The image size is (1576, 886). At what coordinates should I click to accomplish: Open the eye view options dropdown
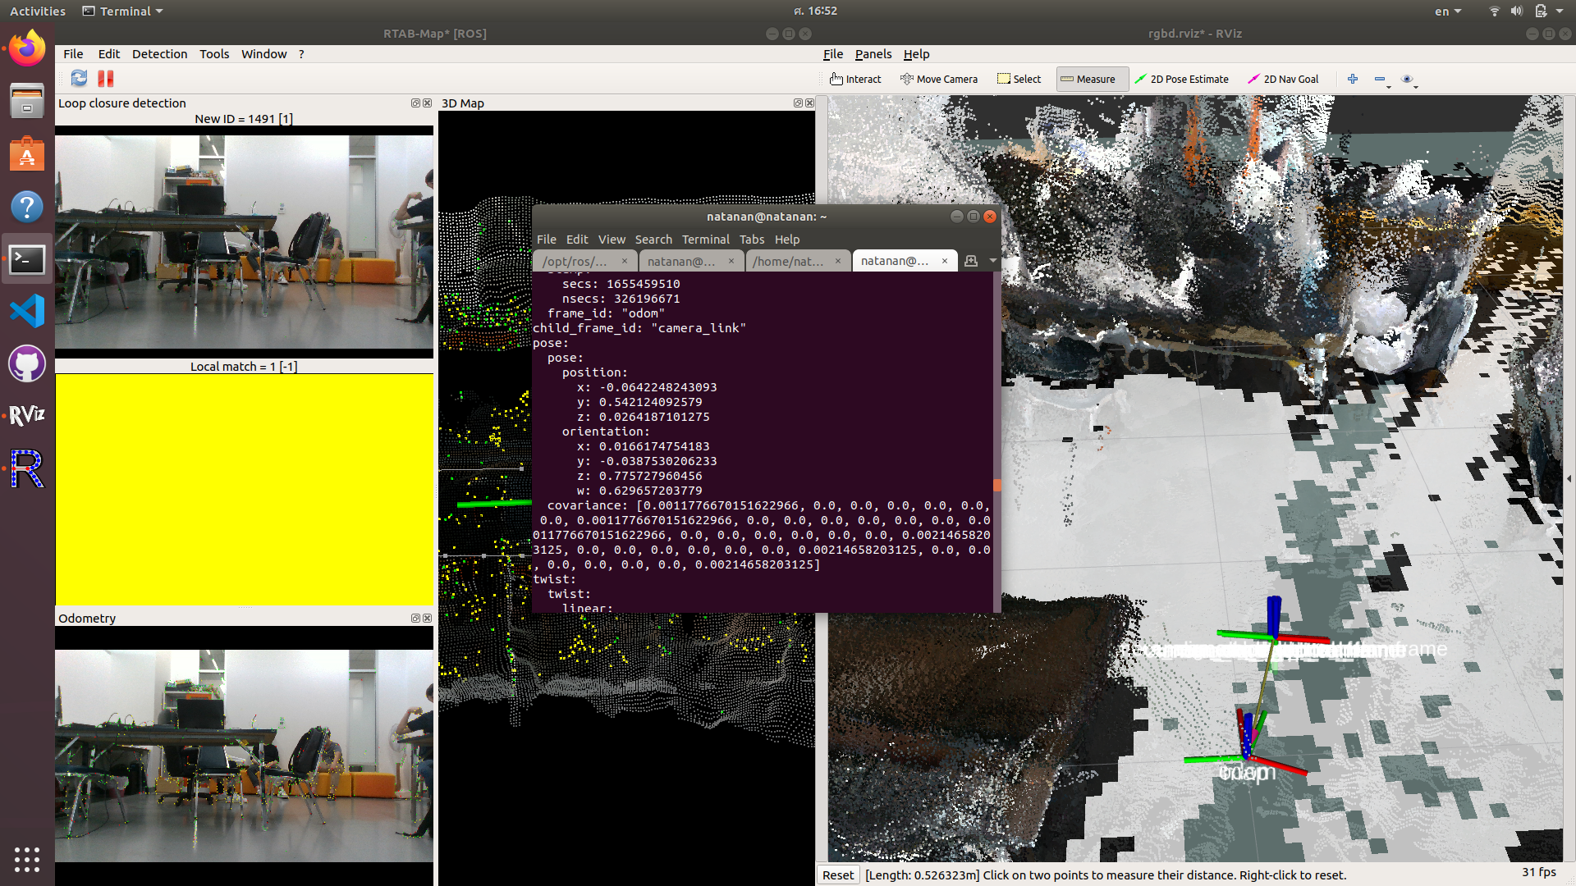point(1410,80)
